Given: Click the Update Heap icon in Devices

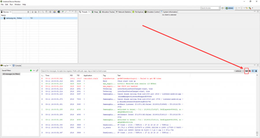Looking at the screenshot, I should click(x=32, y=12).
